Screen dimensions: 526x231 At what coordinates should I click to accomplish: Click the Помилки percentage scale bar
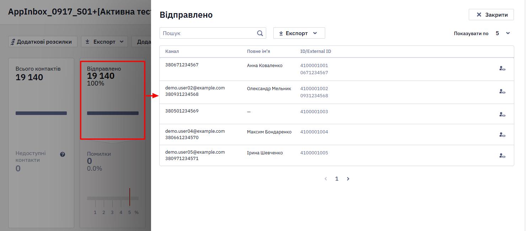click(113, 198)
